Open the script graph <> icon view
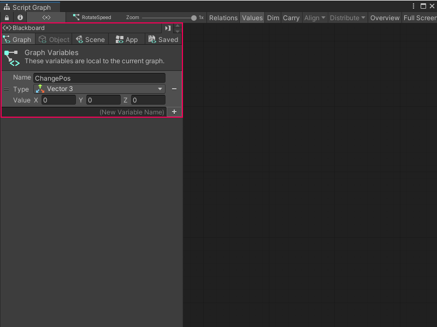 (x=46, y=17)
